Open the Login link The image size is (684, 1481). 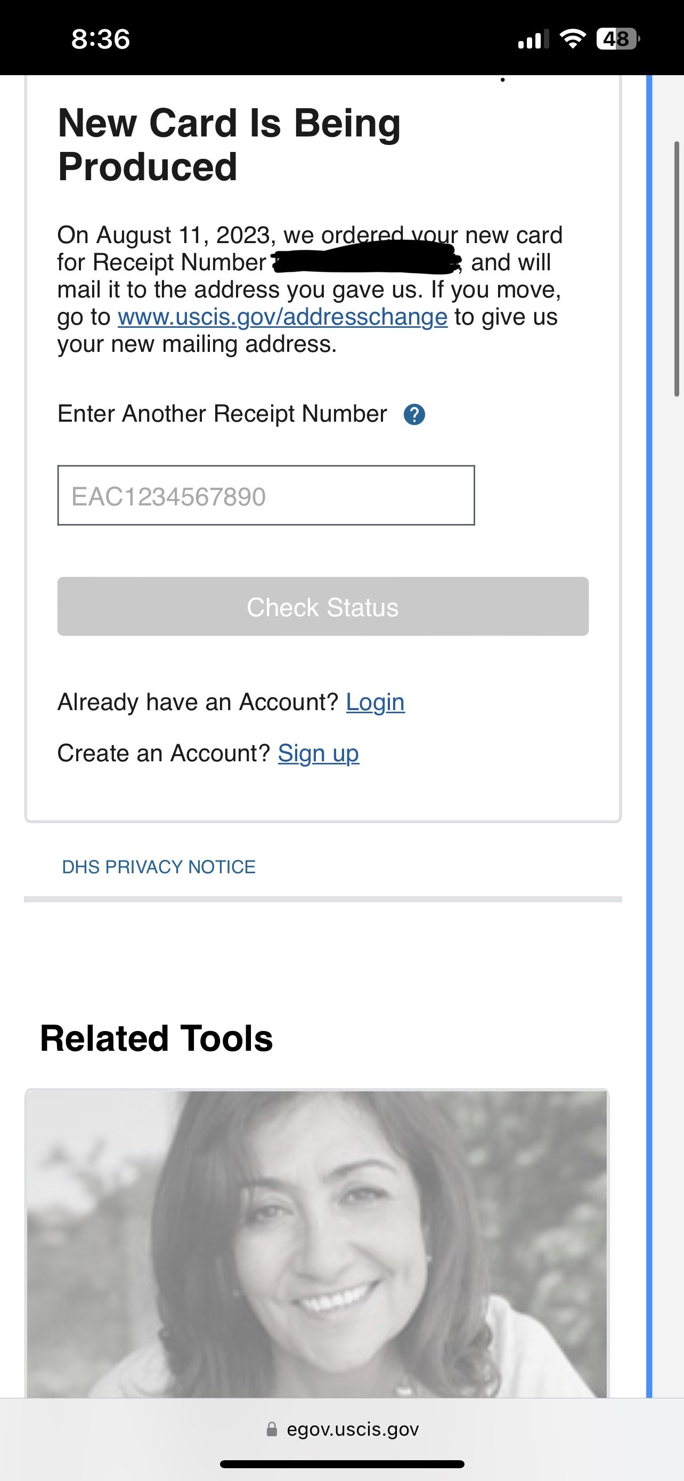[x=375, y=702]
